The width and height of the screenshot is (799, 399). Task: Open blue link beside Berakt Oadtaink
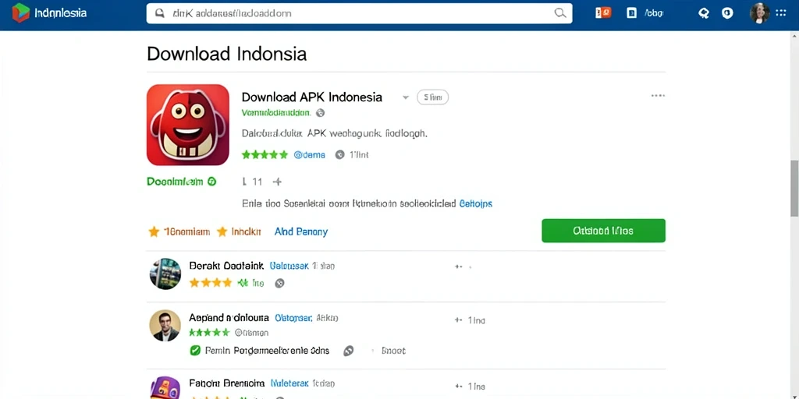(289, 266)
